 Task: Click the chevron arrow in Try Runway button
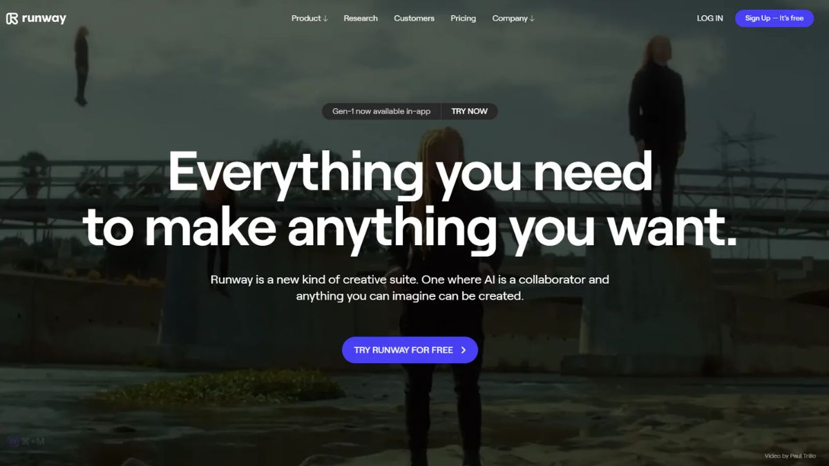tap(464, 350)
